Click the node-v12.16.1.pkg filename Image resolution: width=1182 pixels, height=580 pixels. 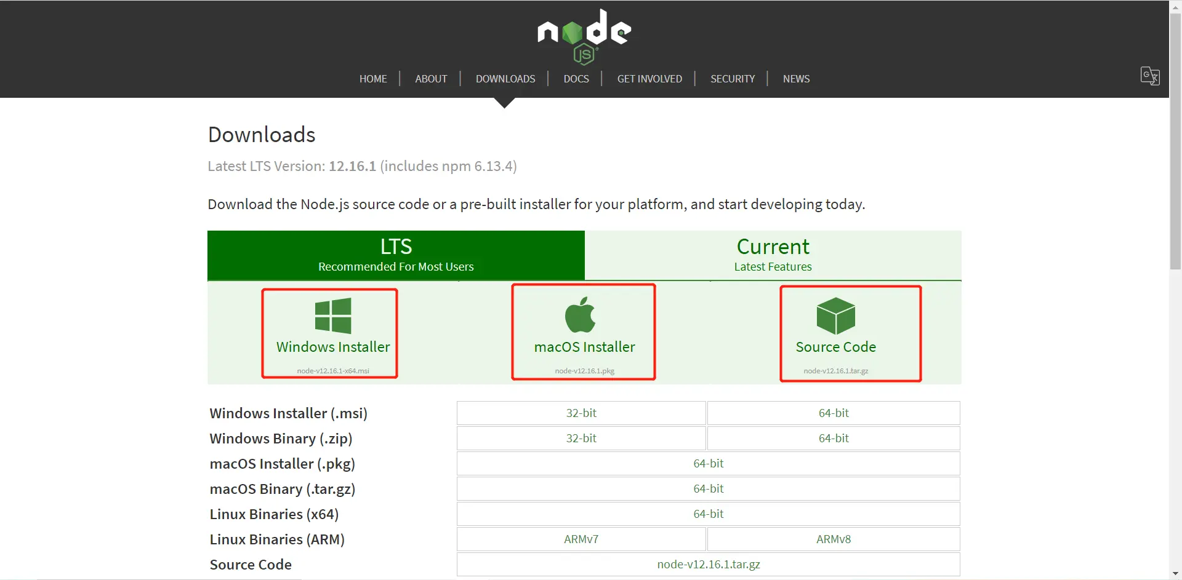click(585, 371)
